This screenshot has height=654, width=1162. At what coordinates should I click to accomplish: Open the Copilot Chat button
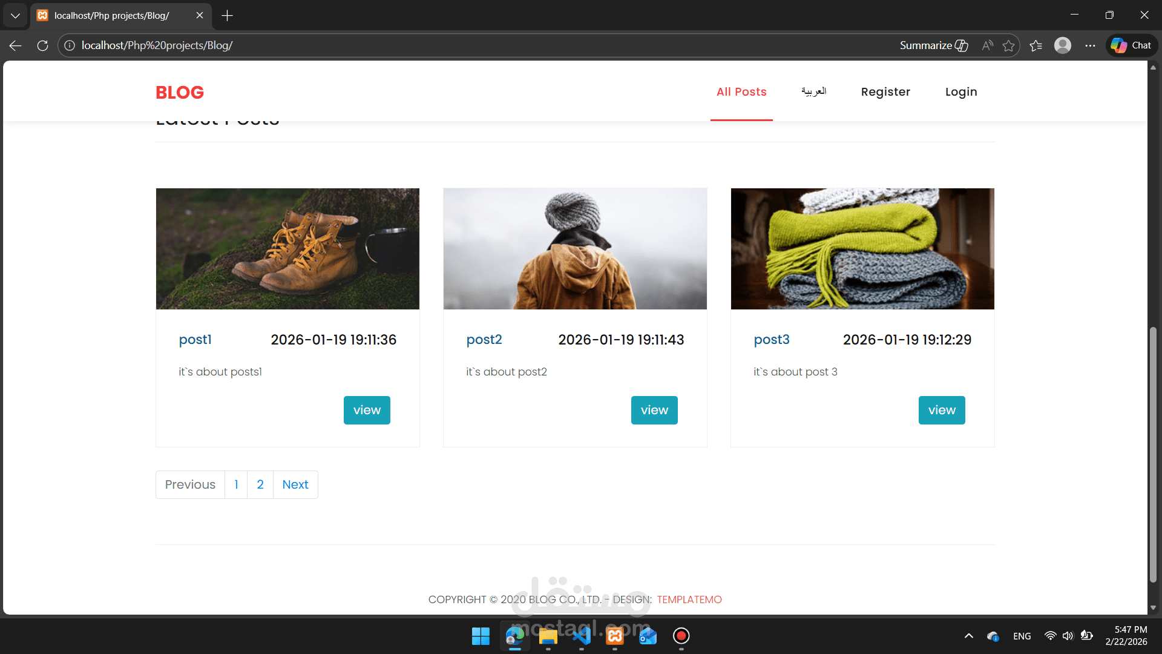click(x=1132, y=45)
